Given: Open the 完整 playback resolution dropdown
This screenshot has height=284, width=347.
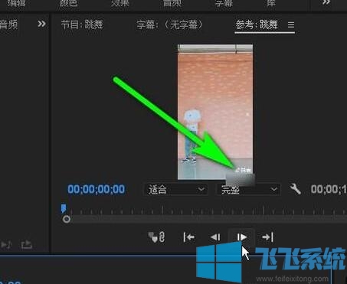Looking at the screenshot, I should point(248,190).
